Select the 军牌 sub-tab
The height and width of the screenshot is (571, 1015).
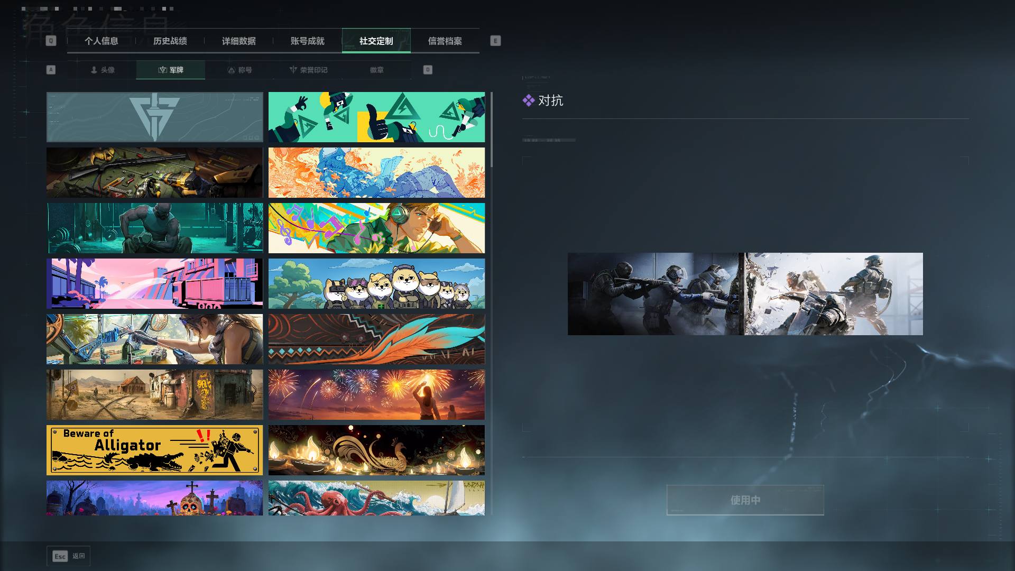click(171, 70)
